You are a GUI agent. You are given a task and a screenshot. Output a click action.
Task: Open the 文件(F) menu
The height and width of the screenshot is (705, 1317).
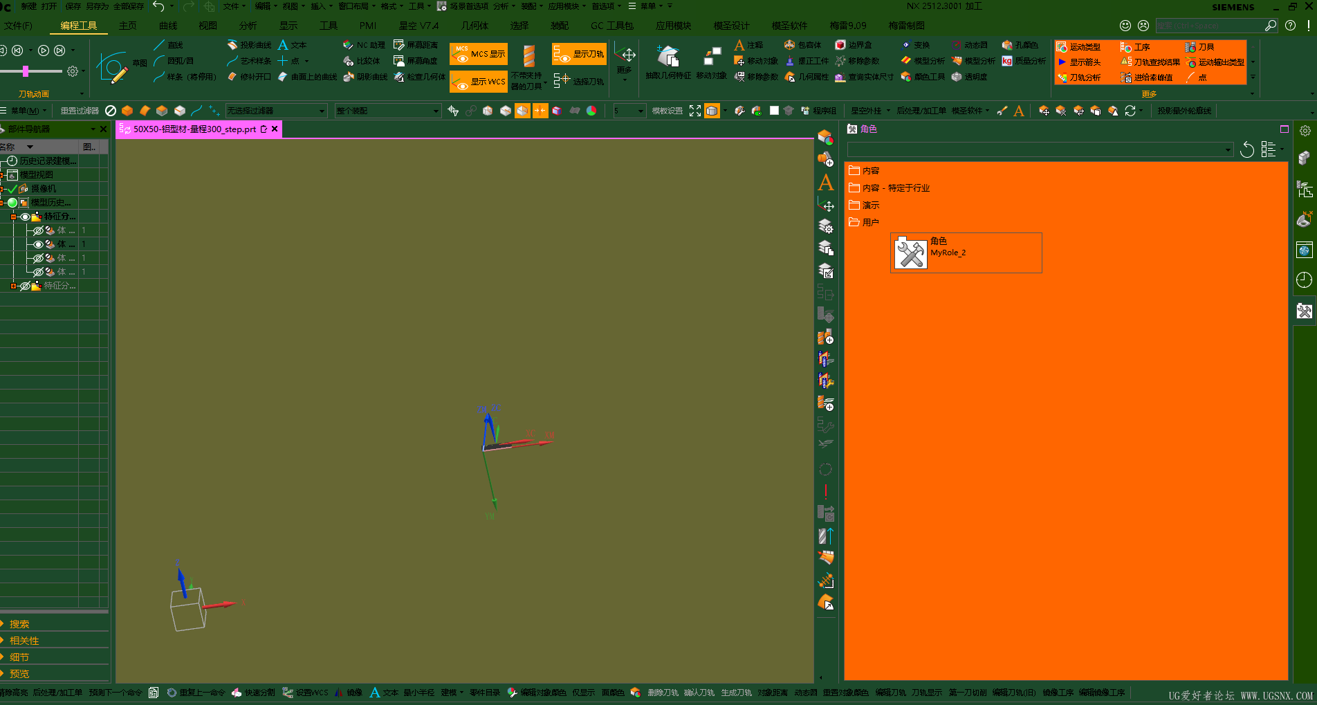[18, 26]
